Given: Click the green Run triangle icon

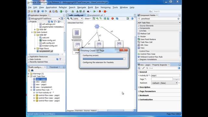Looking at the screenshot, I should (95, 11).
